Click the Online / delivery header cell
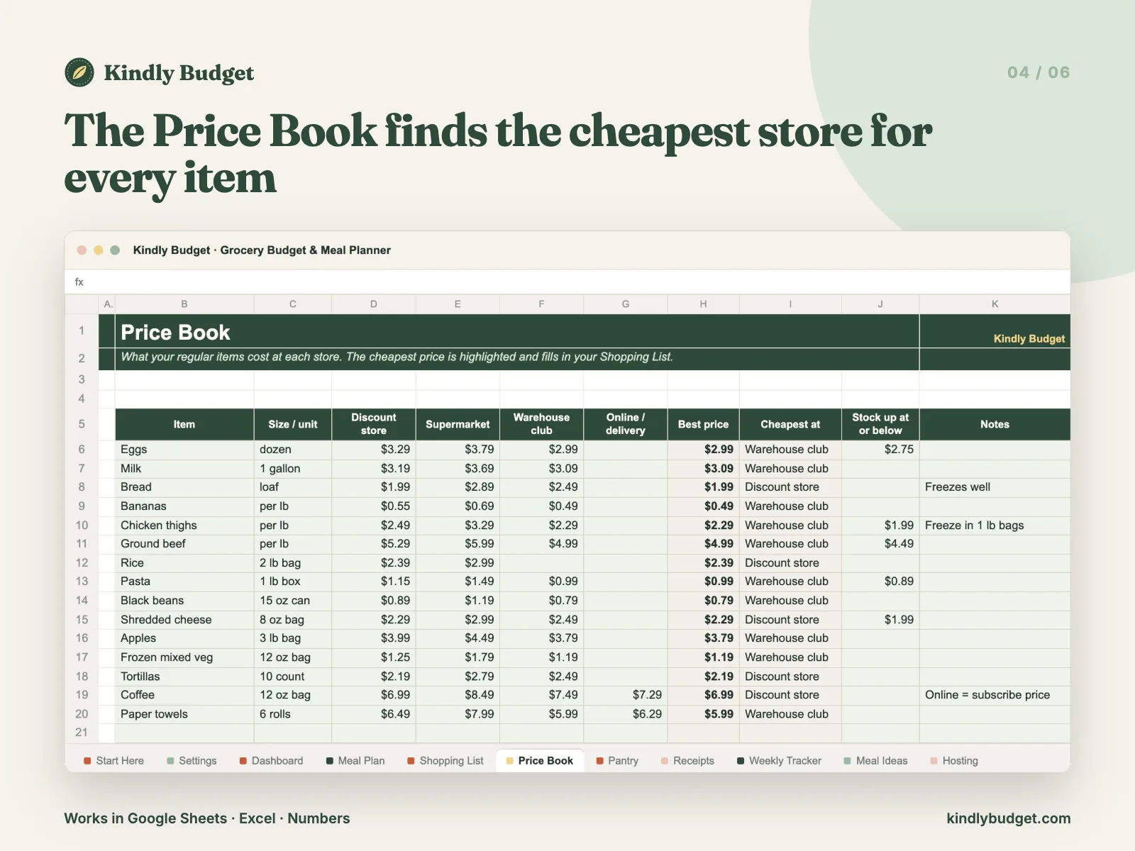 (x=626, y=424)
